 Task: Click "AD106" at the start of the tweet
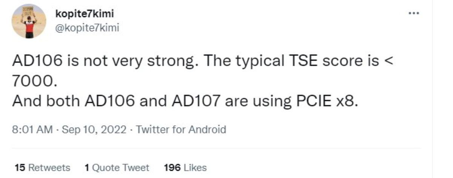[36, 62]
